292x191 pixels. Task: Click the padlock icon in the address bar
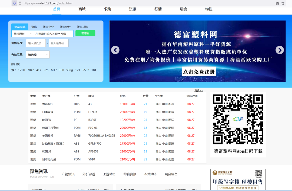20,3
